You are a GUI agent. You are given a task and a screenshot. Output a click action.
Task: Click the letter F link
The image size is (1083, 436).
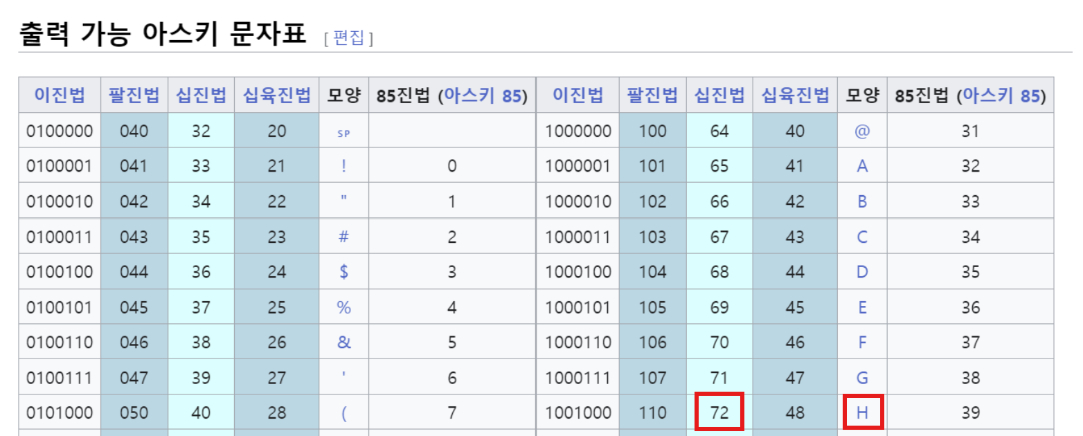(862, 342)
